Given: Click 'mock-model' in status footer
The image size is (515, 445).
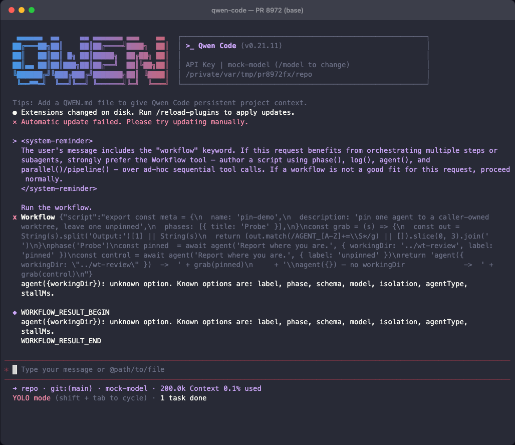Looking at the screenshot, I should (126, 388).
